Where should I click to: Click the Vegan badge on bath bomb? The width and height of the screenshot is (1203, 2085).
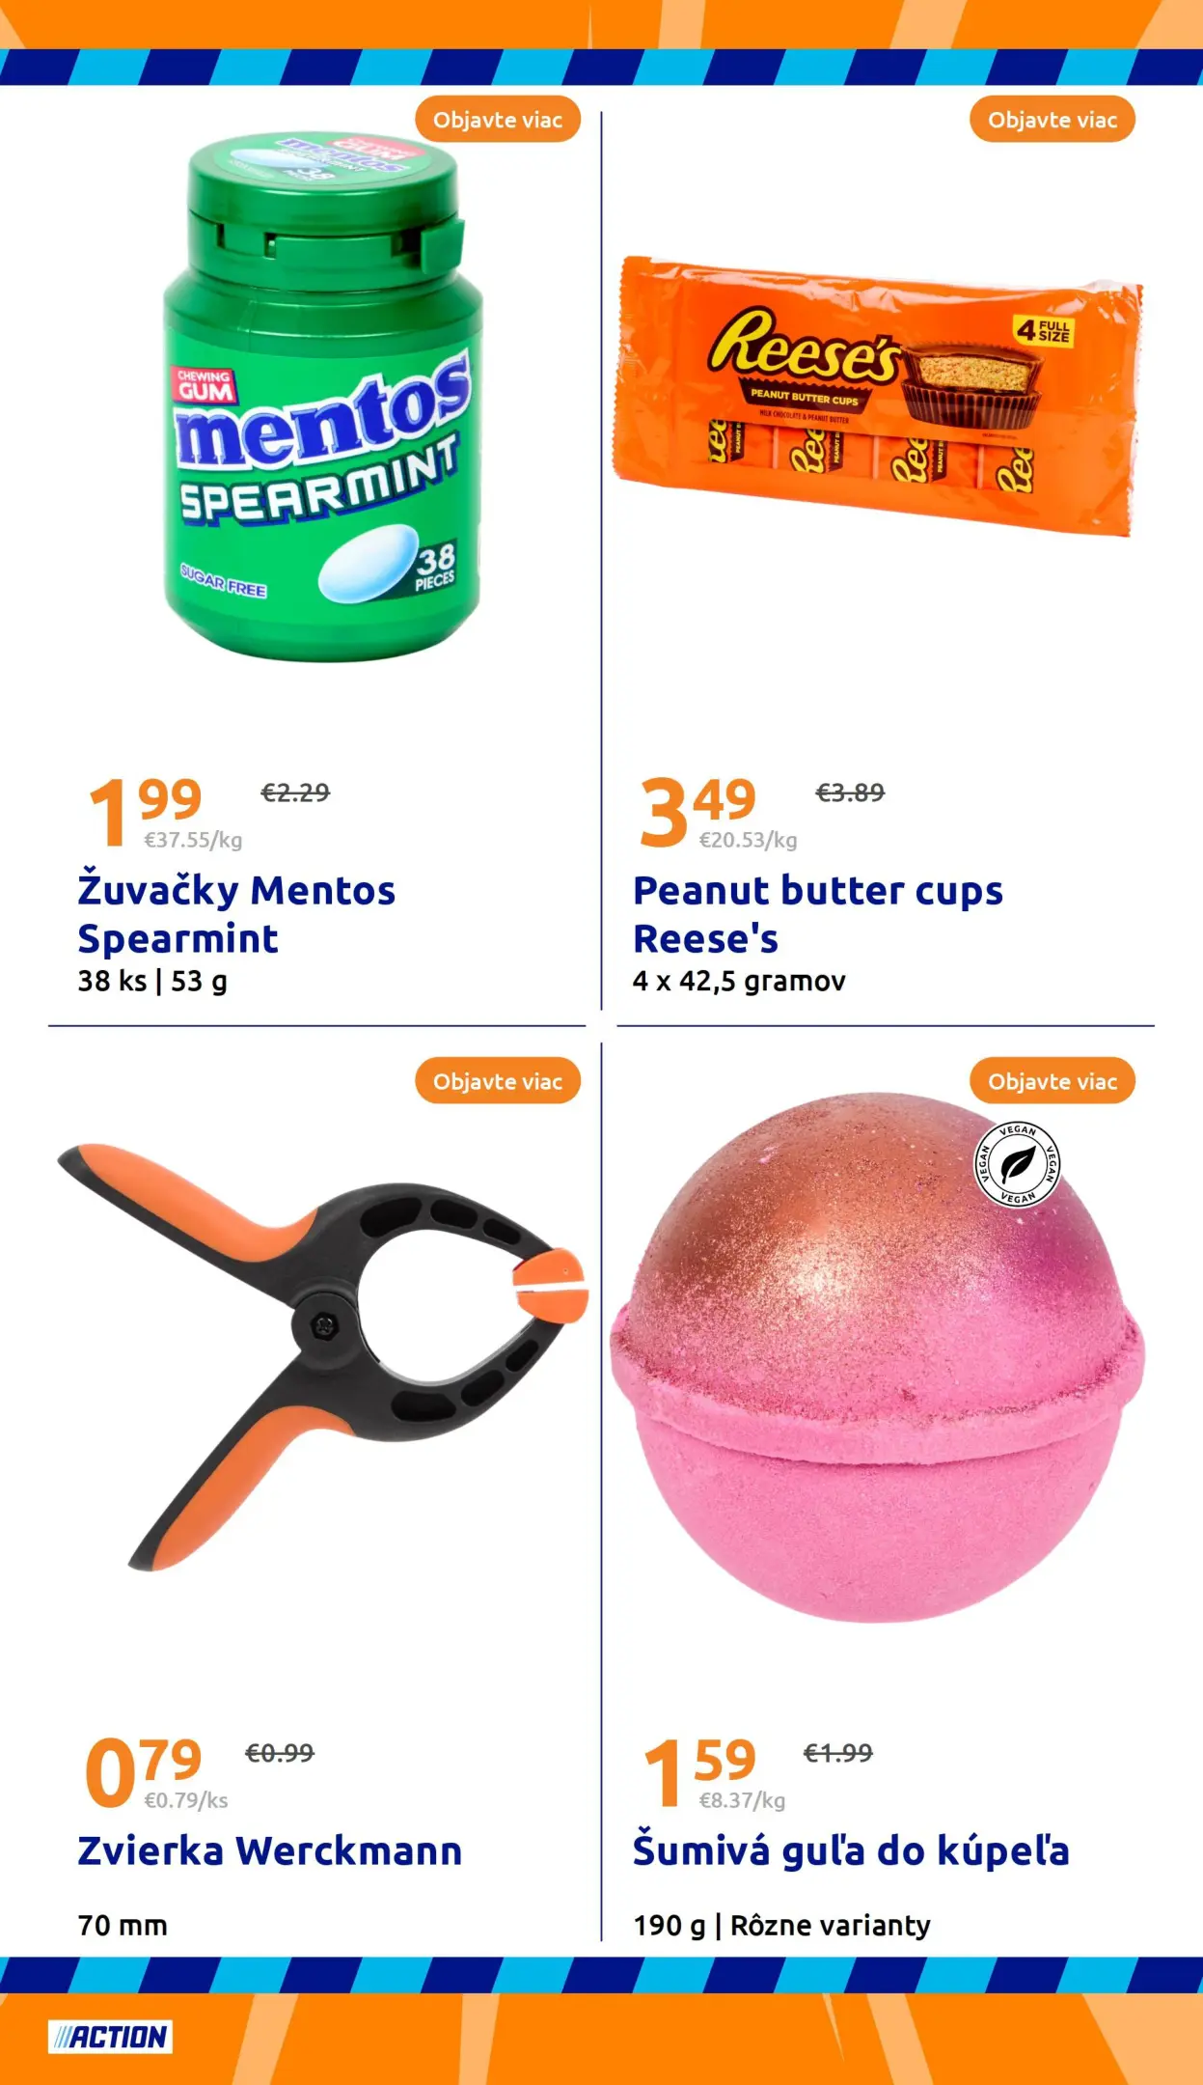coord(1017,1164)
